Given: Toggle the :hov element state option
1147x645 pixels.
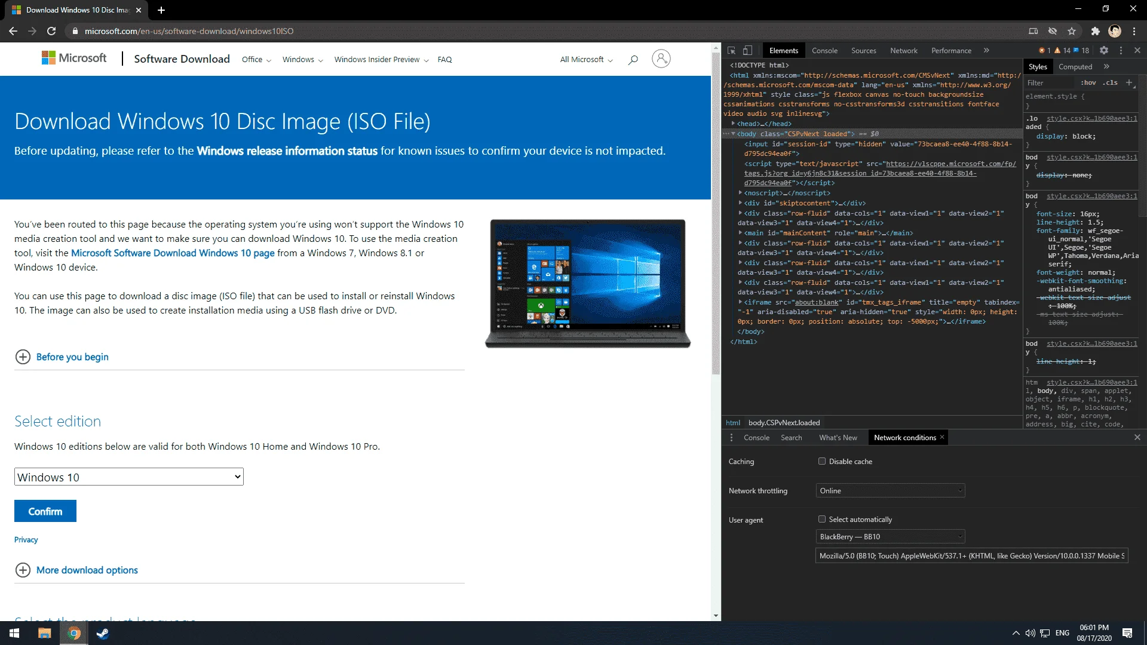Looking at the screenshot, I should (1088, 83).
